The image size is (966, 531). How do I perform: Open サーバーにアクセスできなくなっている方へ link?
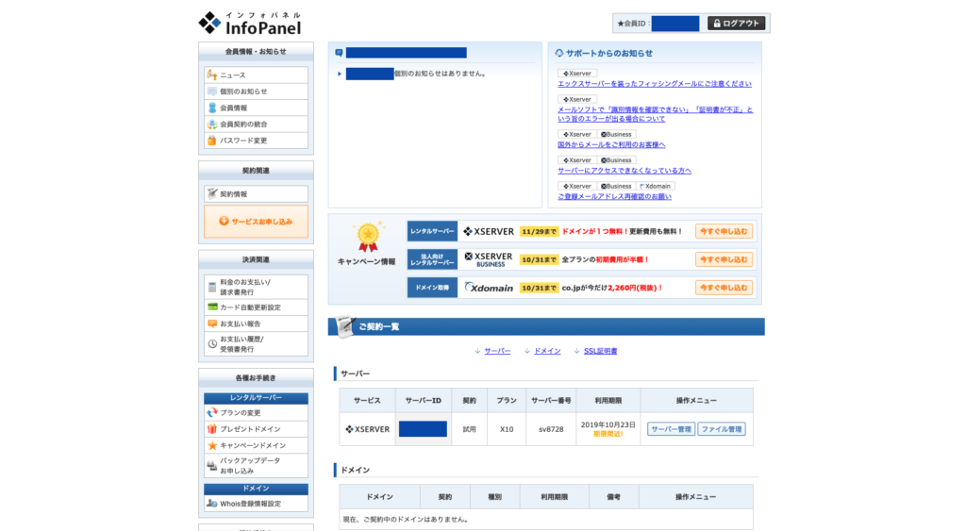coord(625,171)
